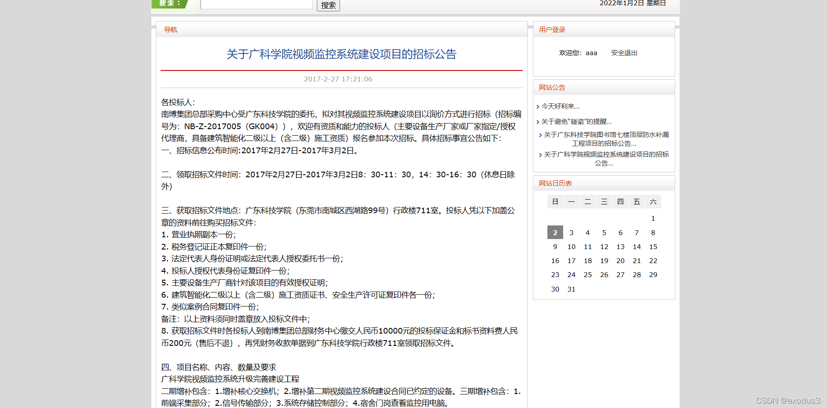
Task: Focus the search input field
Action: click(x=256, y=4)
